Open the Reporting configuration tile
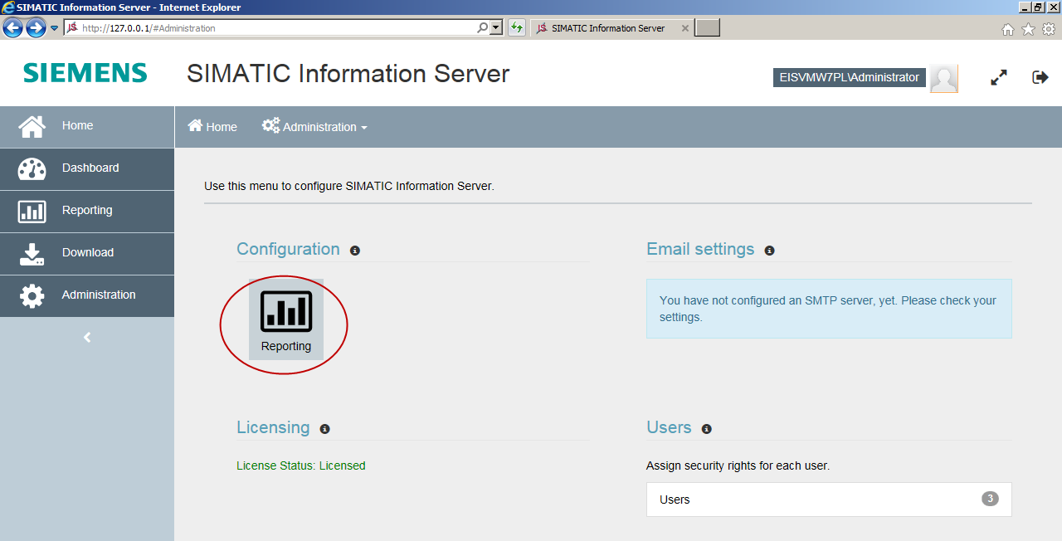Screen dimensions: 1062x541 286,320
